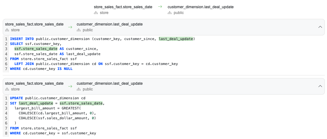Collapse the INSERT statement lineage panel
Image resolution: width=327 pixels, height=139 pixels.
320,27
